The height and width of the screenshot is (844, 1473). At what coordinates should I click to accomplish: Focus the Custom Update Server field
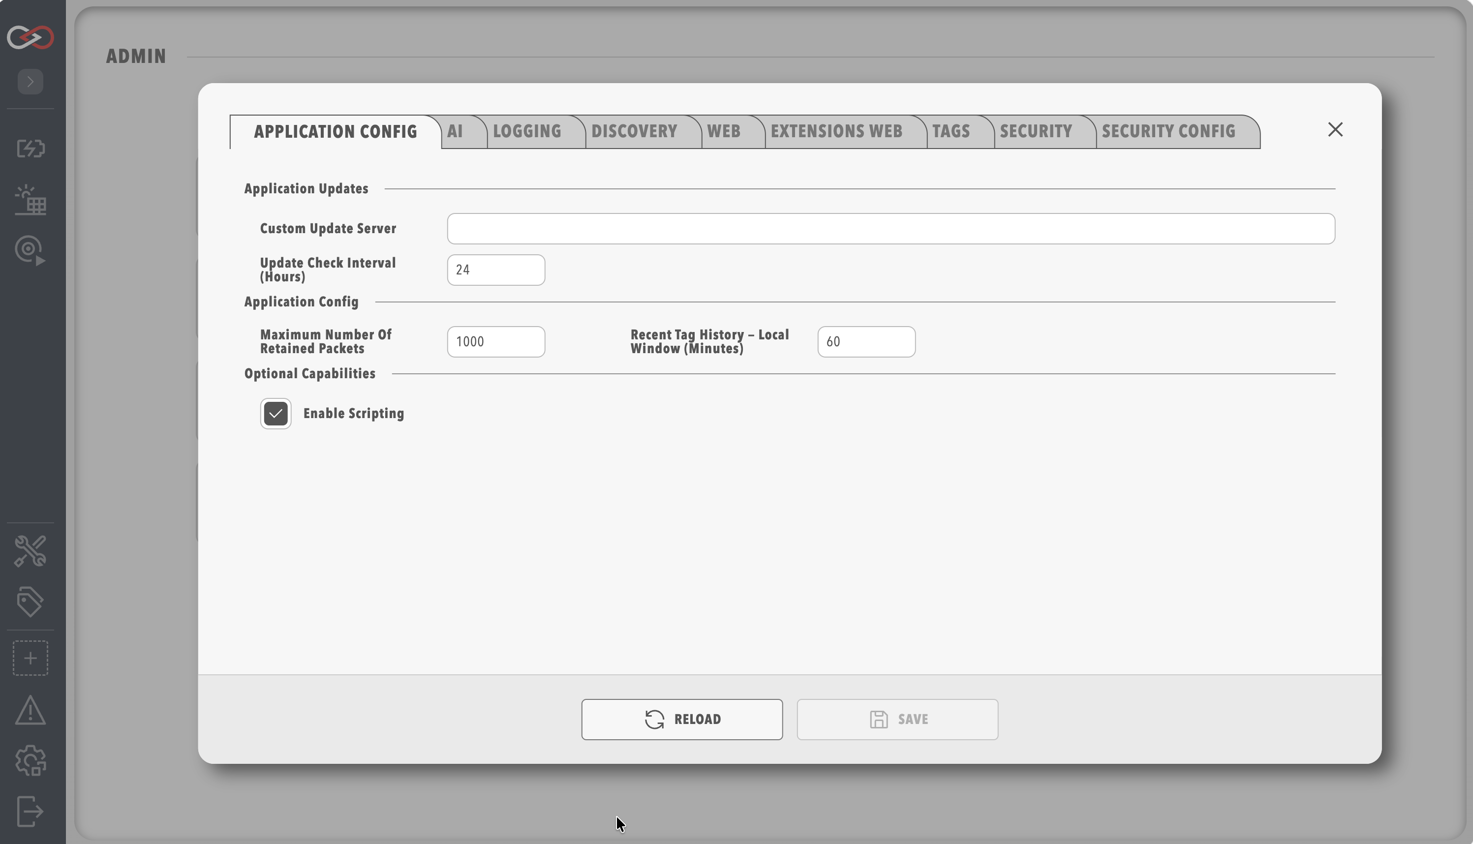pos(891,228)
